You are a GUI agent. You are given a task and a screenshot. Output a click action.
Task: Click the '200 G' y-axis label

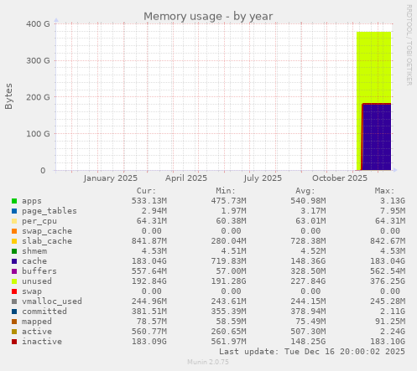tap(38, 97)
